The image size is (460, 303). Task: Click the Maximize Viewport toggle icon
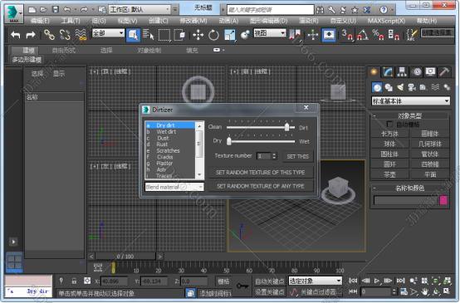pyautogui.click(x=447, y=291)
